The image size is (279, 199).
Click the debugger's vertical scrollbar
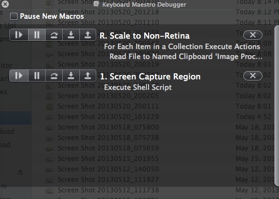(x=277, y=106)
